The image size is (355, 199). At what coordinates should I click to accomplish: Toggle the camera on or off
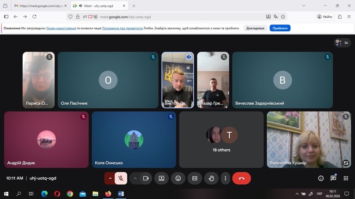pyautogui.click(x=146, y=178)
